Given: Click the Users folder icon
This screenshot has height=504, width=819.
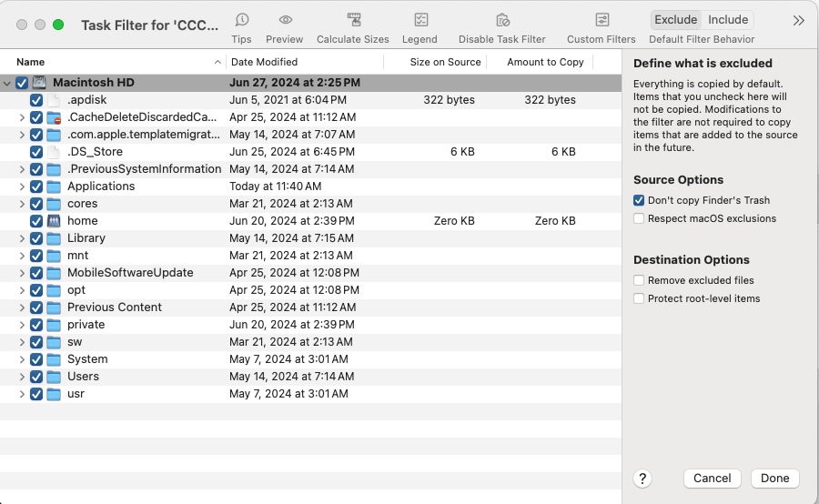Looking at the screenshot, I should 54,377.
